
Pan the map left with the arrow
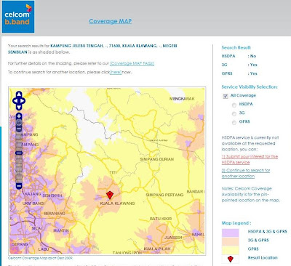pyautogui.click(x=15, y=101)
